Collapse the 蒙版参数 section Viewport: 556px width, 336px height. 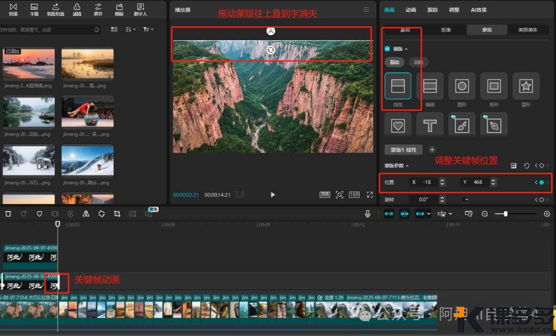pyautogui.click(x=407, y=166)
